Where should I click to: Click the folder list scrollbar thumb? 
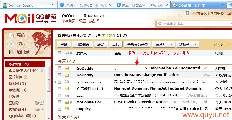(49, 79)
